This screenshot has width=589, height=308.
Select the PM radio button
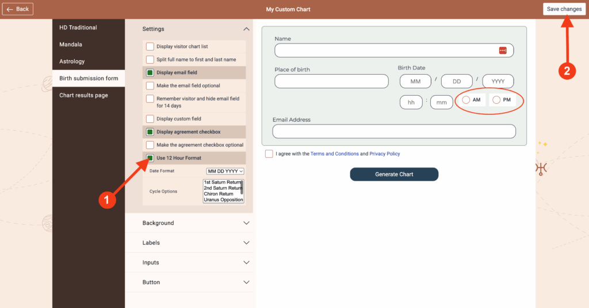[x=496, y=100]
